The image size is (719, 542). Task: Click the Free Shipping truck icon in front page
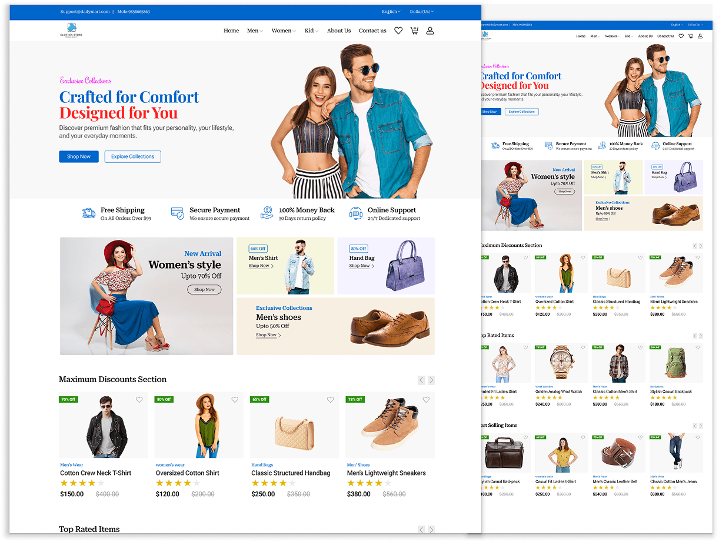pos(89,213)
